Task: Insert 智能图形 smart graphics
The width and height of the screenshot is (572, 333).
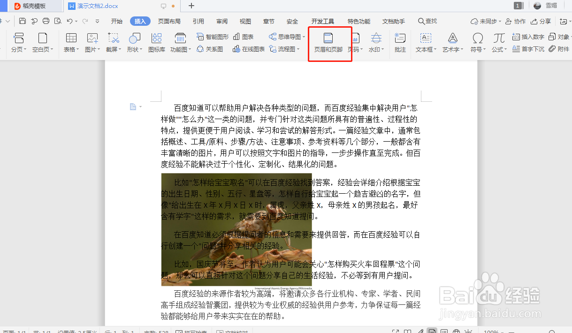Action: pyautogui.click(x=212, y=37)
